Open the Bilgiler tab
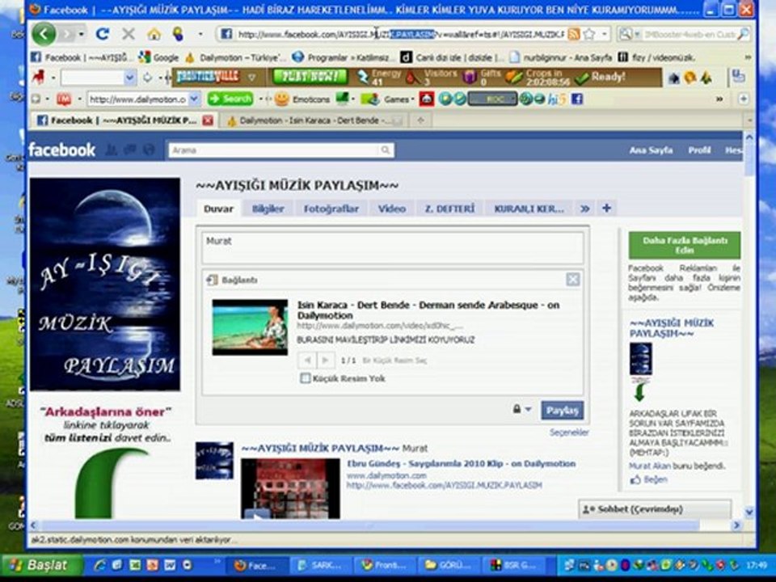776x582 pixels. (268, 209)
